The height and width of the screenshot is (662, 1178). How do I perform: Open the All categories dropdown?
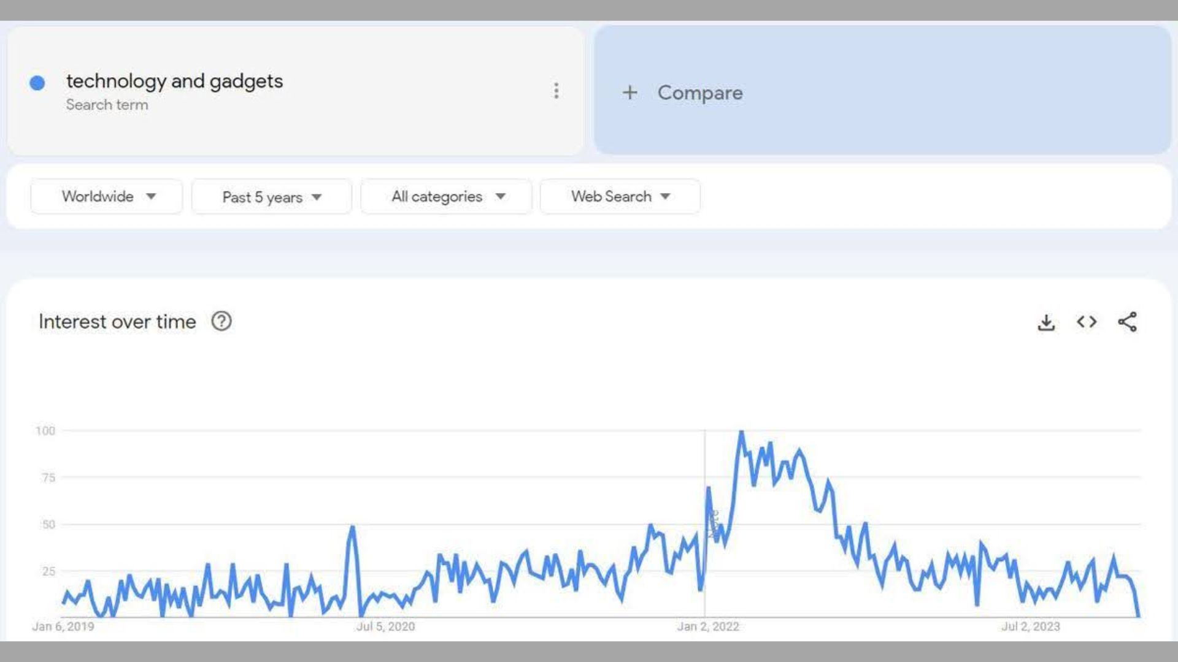coord(446,197)
